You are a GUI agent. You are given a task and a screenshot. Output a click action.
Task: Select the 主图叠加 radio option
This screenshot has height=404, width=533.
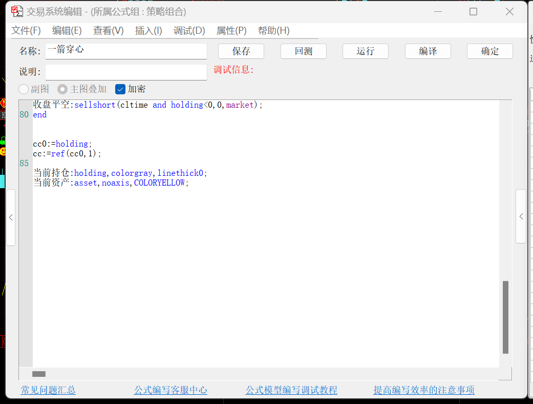[62, 89]
